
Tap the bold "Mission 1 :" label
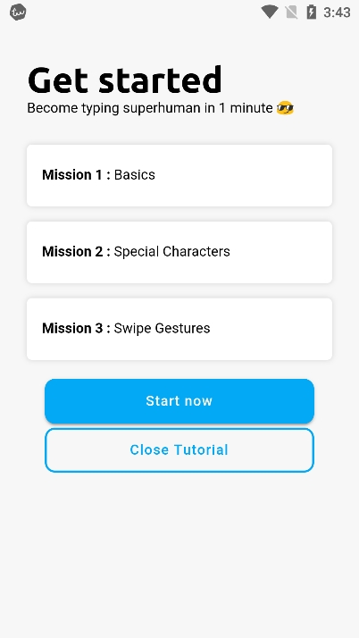(x=77, y=175)
